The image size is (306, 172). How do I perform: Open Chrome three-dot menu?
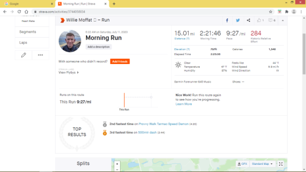coord(301,11)
